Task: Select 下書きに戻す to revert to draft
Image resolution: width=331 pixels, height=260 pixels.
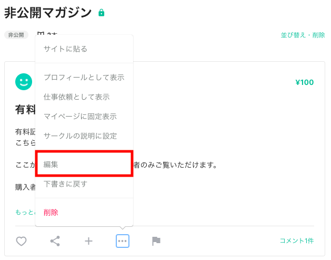Action: point(65,184)
